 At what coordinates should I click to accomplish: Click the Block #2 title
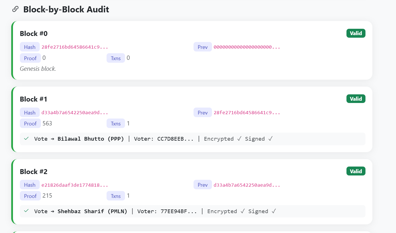point(34,172)
